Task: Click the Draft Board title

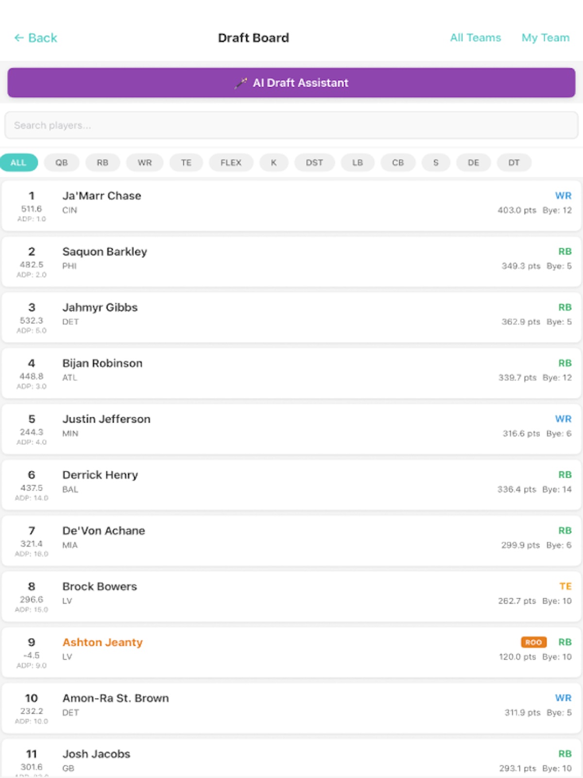Action: tap(254, 38)
